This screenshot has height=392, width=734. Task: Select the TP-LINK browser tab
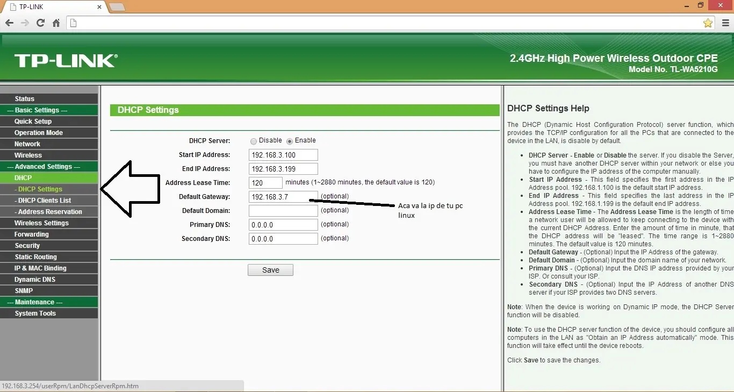(54, 7)
